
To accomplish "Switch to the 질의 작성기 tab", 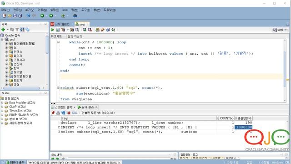I will click(x=75, y=36).
